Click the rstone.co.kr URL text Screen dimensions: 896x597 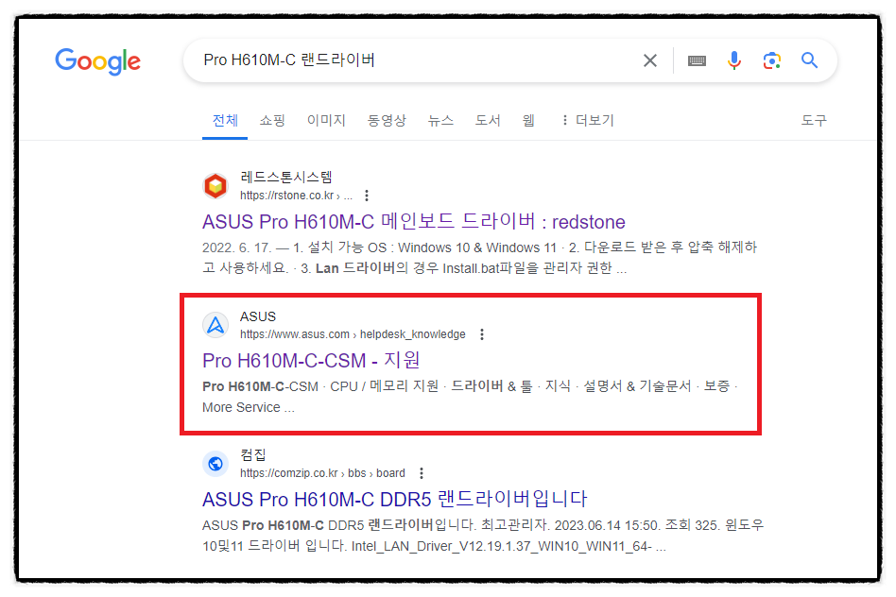coord(296,196)
